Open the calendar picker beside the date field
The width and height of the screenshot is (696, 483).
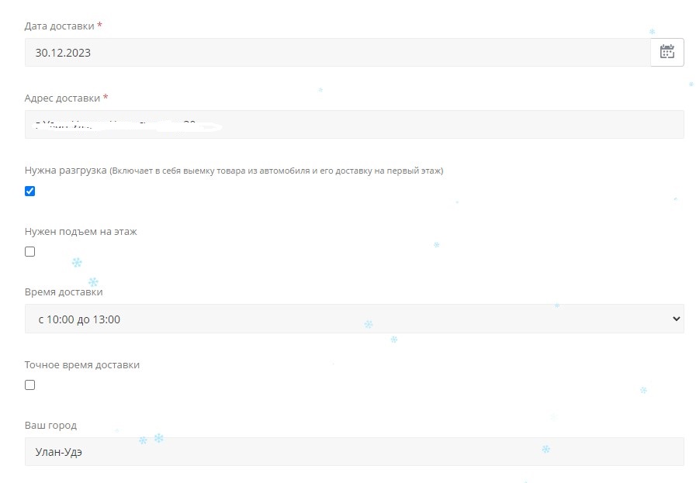point(667,52)
